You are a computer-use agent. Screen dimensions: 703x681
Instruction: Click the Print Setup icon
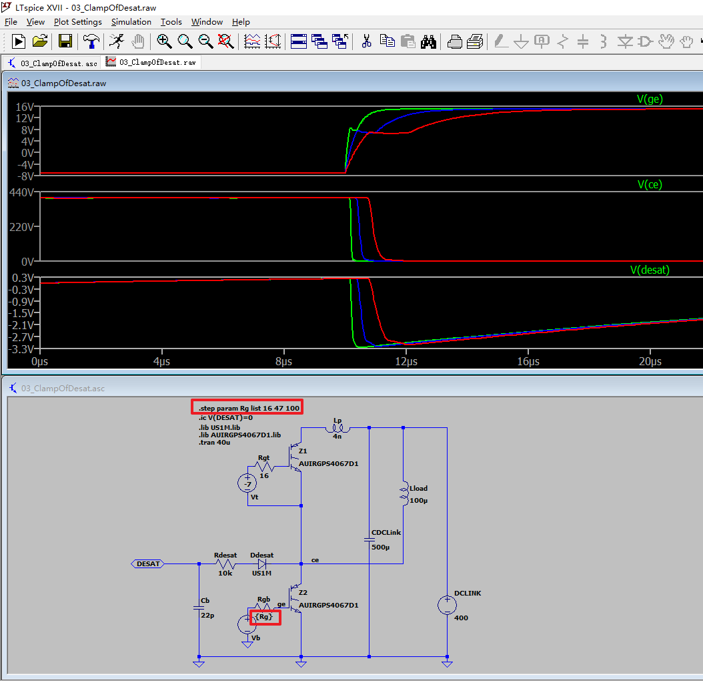pos(455,41)
